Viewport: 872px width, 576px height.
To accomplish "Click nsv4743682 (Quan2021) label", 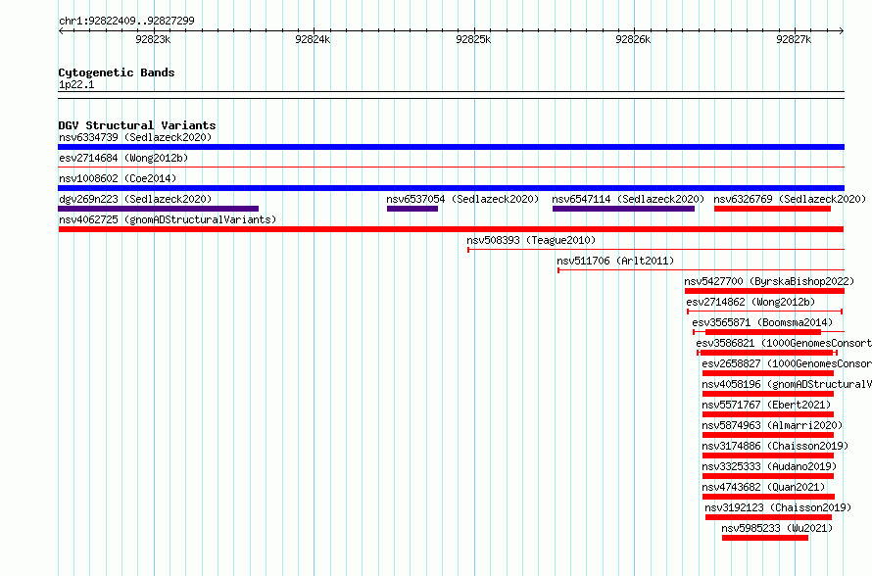I will [x=763, y=487].
